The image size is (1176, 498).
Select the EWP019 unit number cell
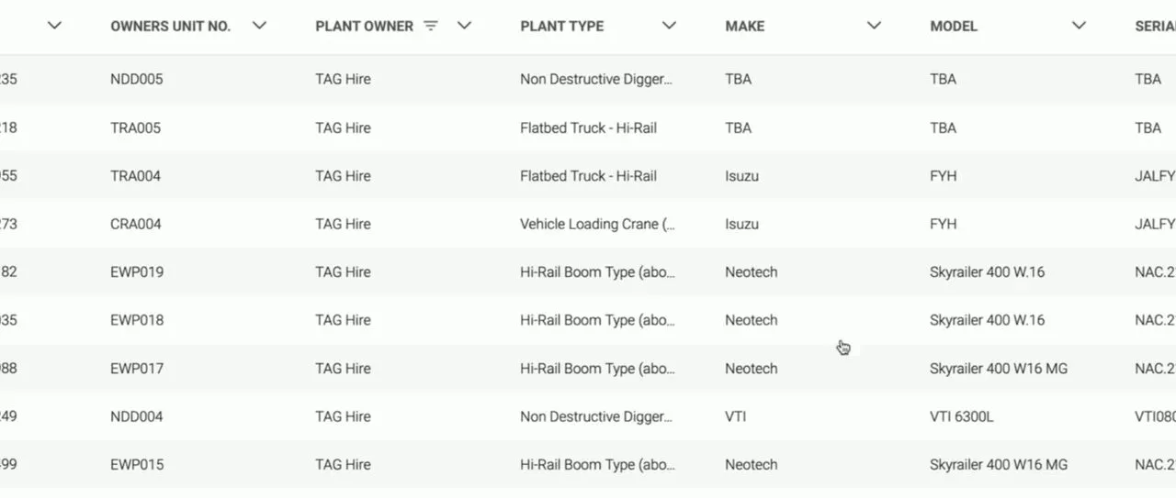point(137,271)
